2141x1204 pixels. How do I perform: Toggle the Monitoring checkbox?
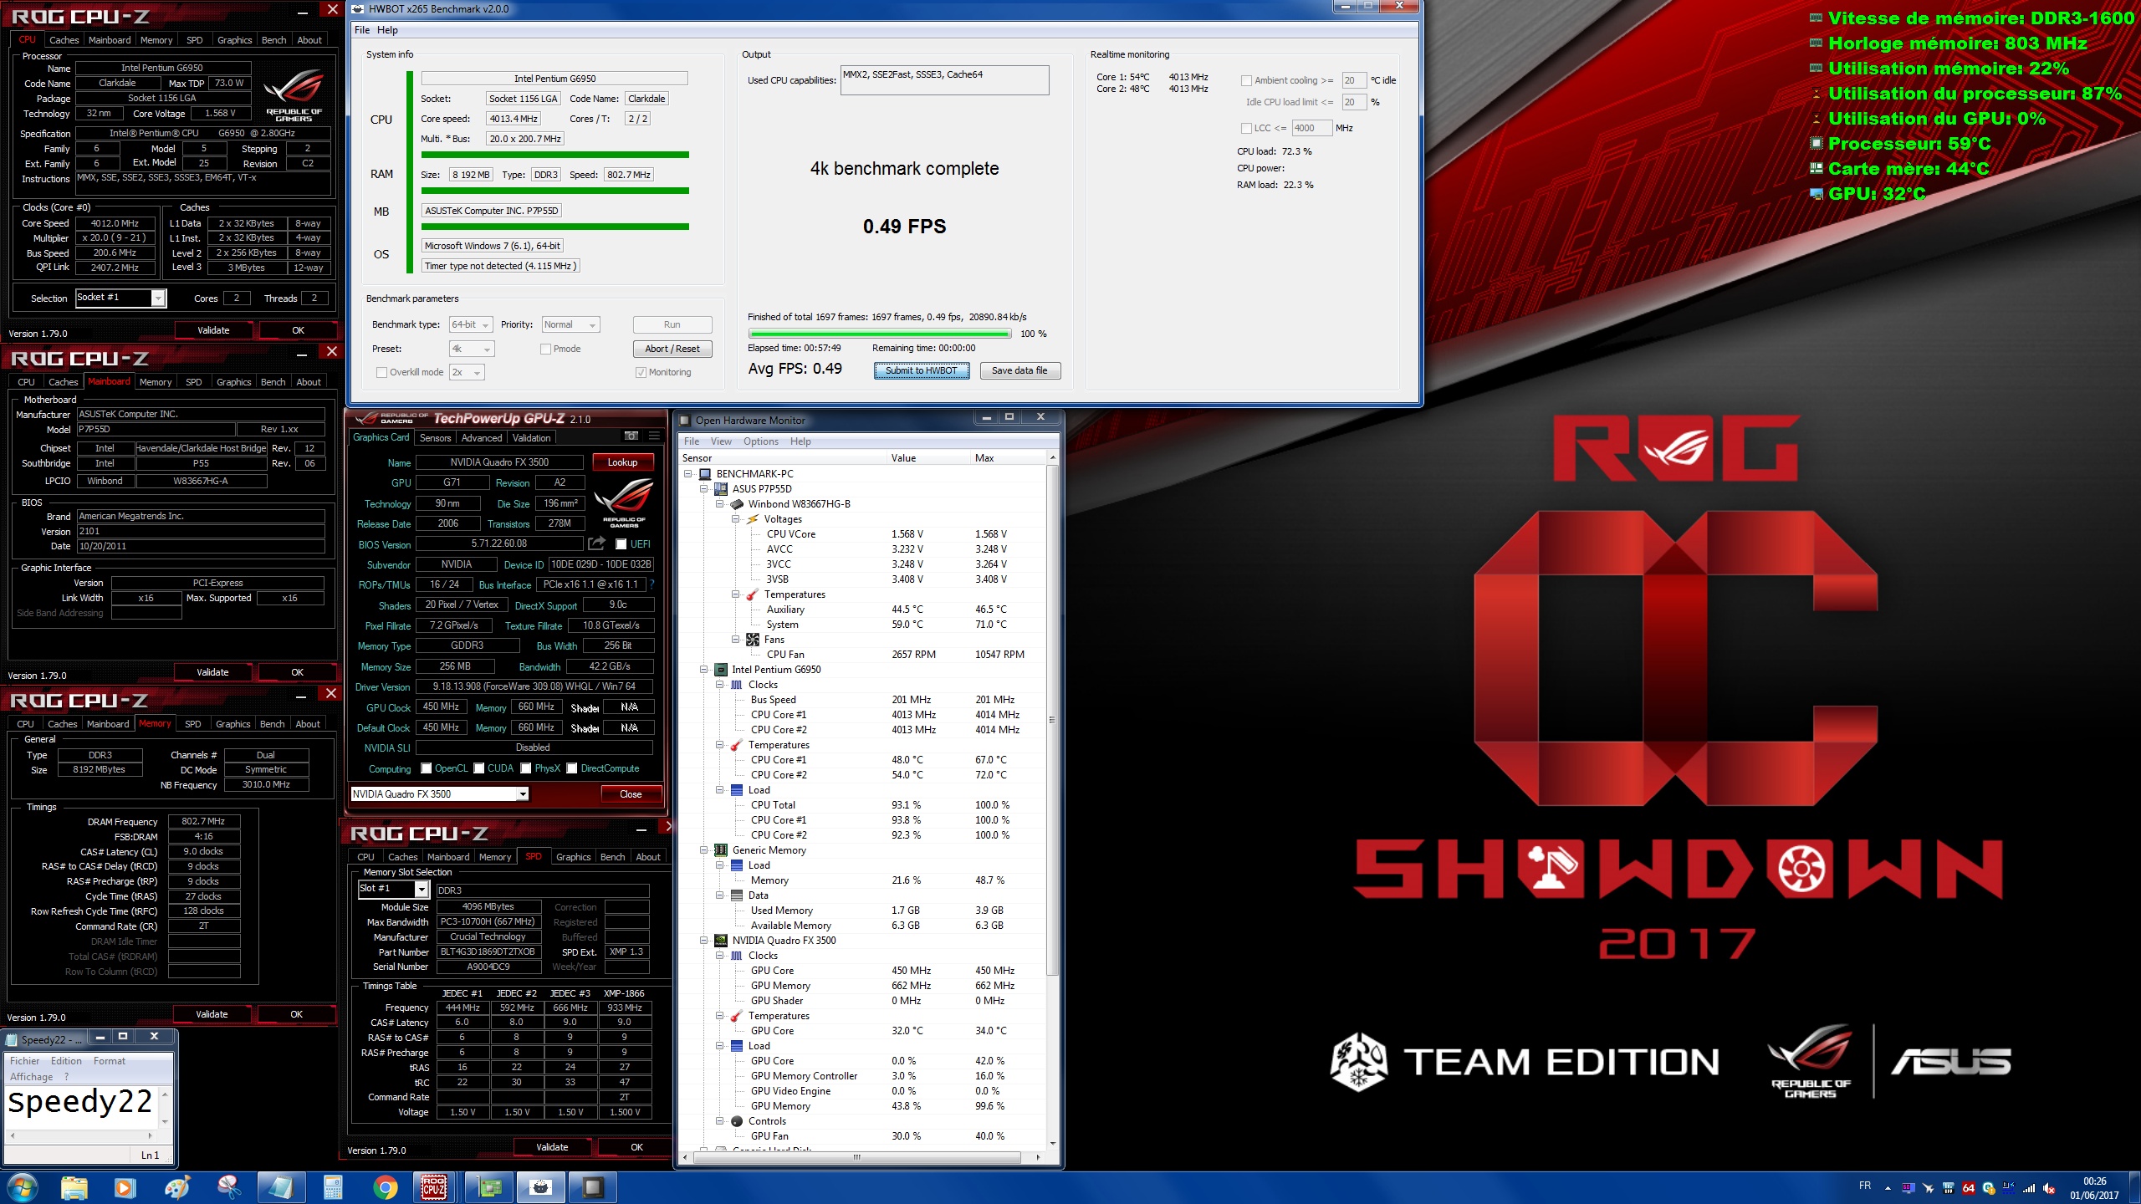(x=641, y=373)
